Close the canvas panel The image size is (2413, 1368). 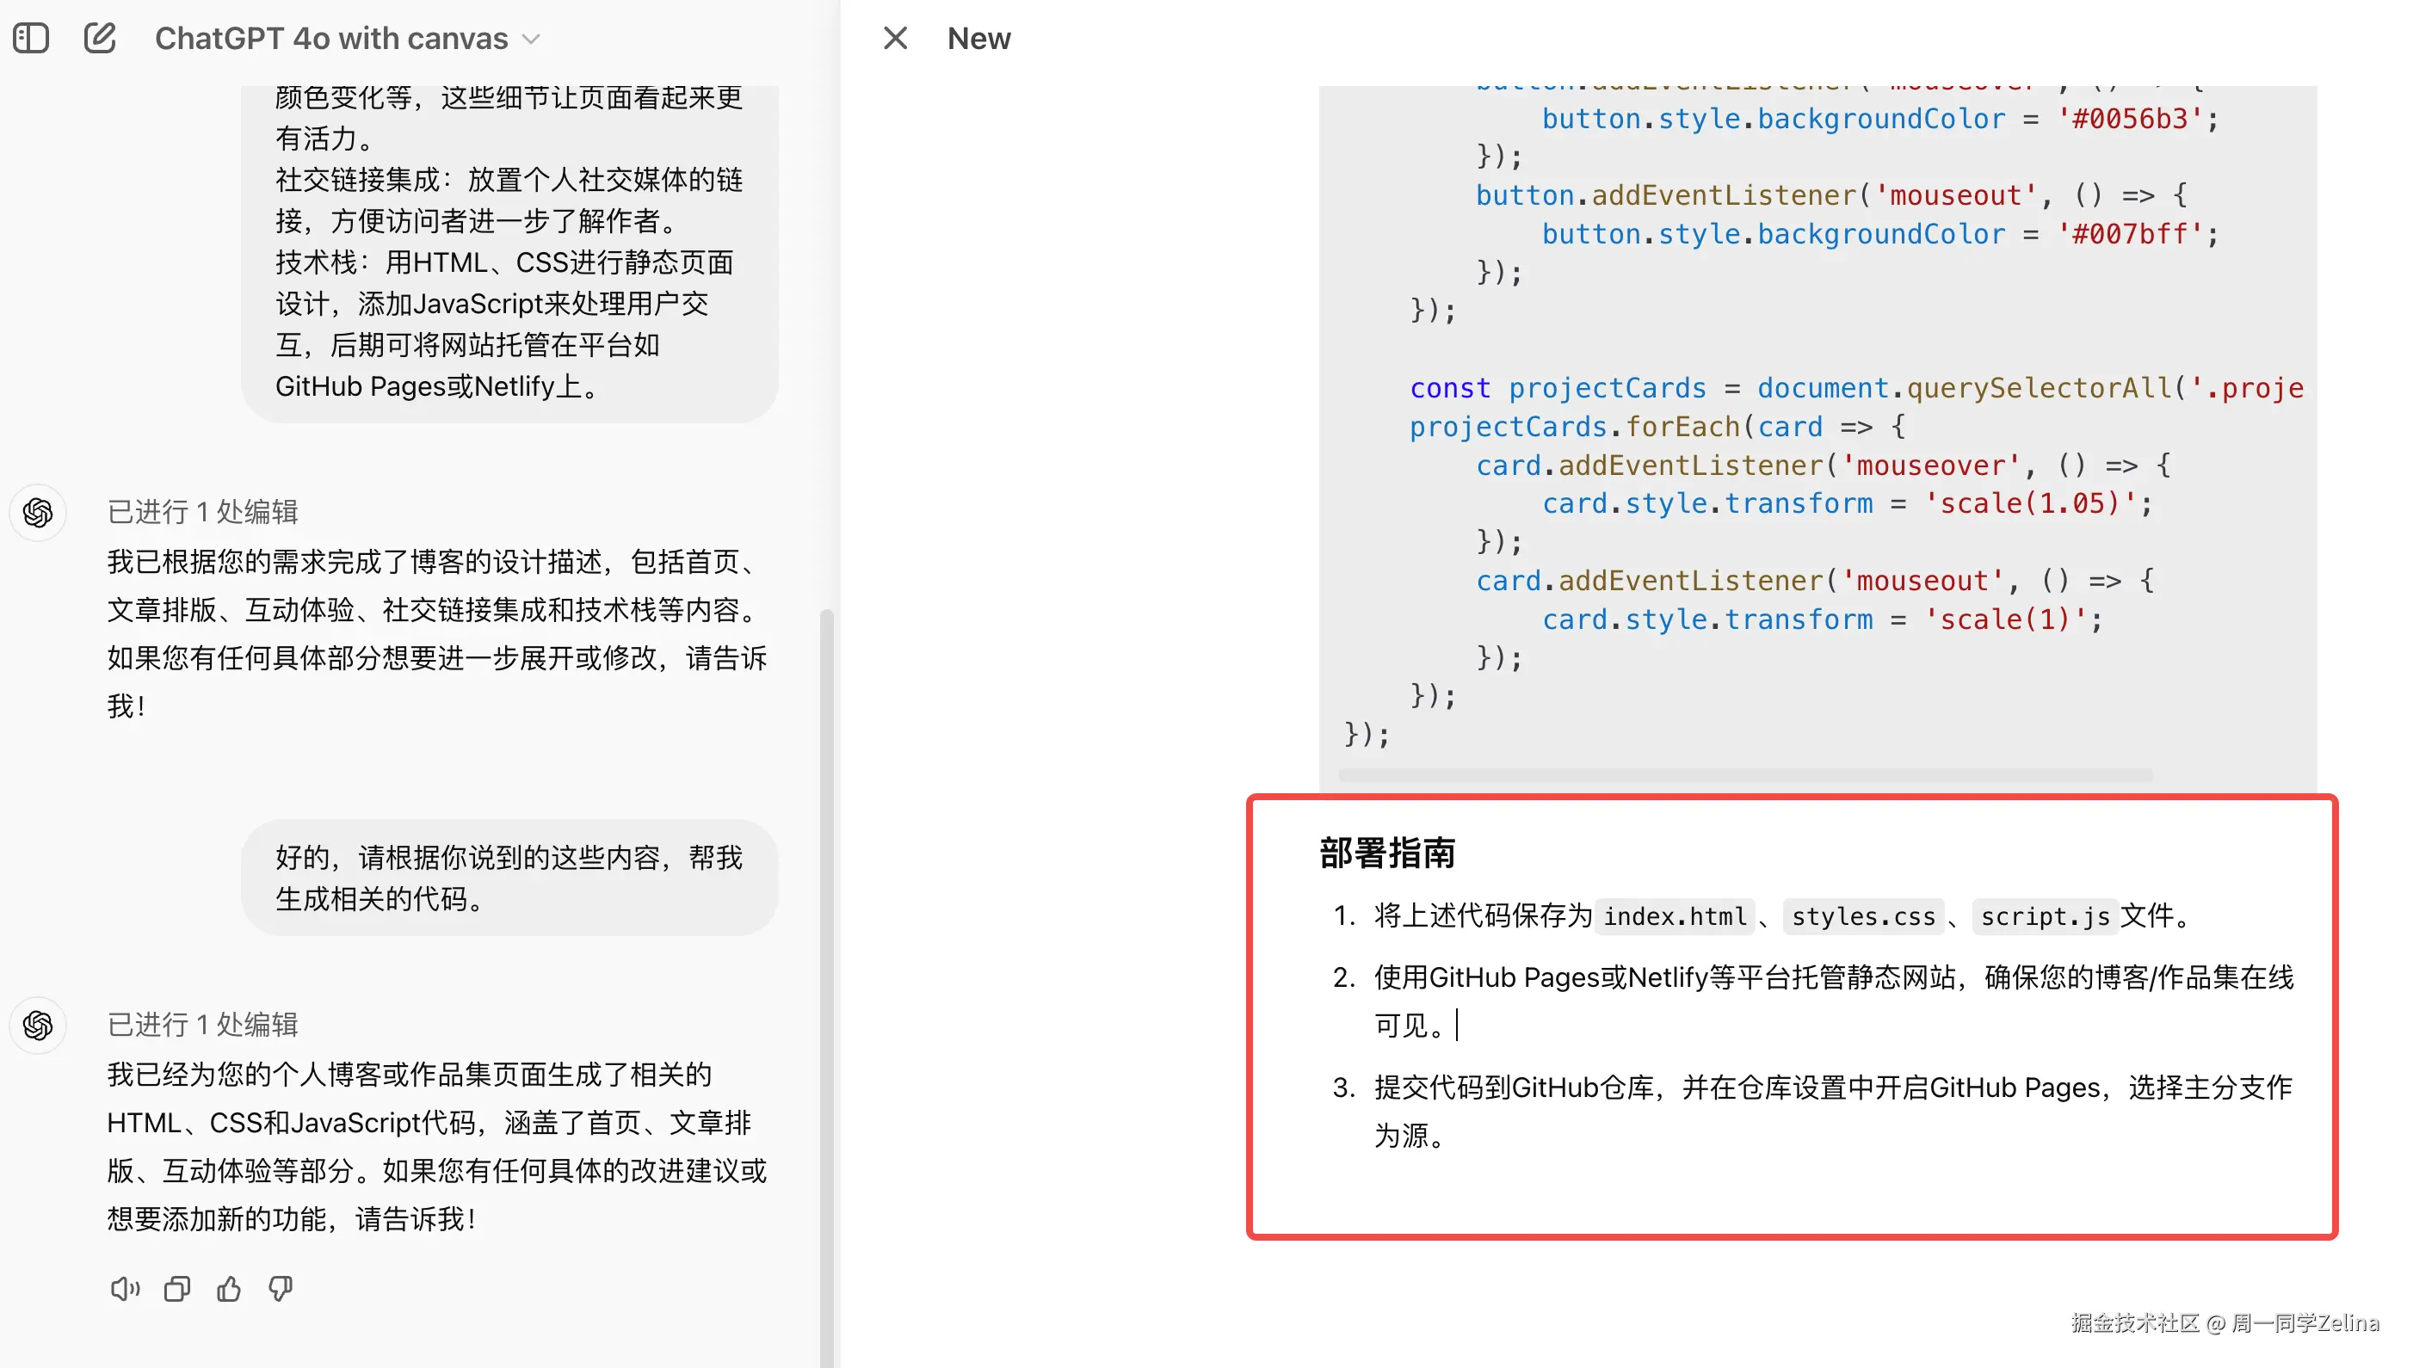coord(894,38)
